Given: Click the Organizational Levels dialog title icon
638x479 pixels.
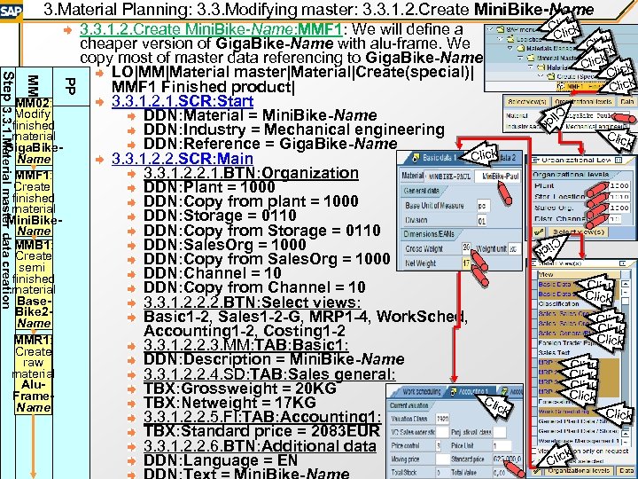Looking at the screenshot, I should tap(534, 161).
